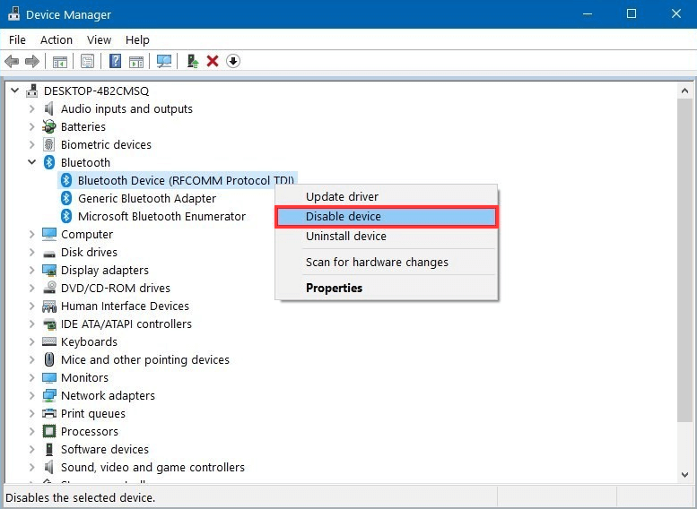Click the Disk drives category icon
The width and height of the screenshot is (697, 509).
tap(49, 254)
